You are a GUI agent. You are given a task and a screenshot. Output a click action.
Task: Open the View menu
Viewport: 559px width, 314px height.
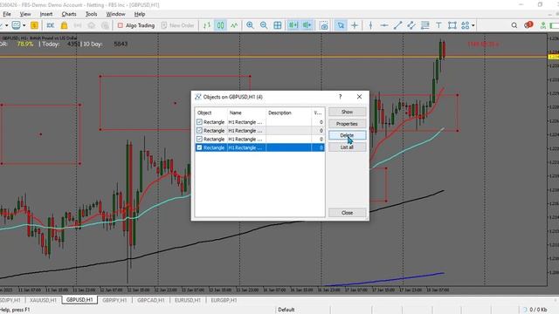[x=25, y=14]
